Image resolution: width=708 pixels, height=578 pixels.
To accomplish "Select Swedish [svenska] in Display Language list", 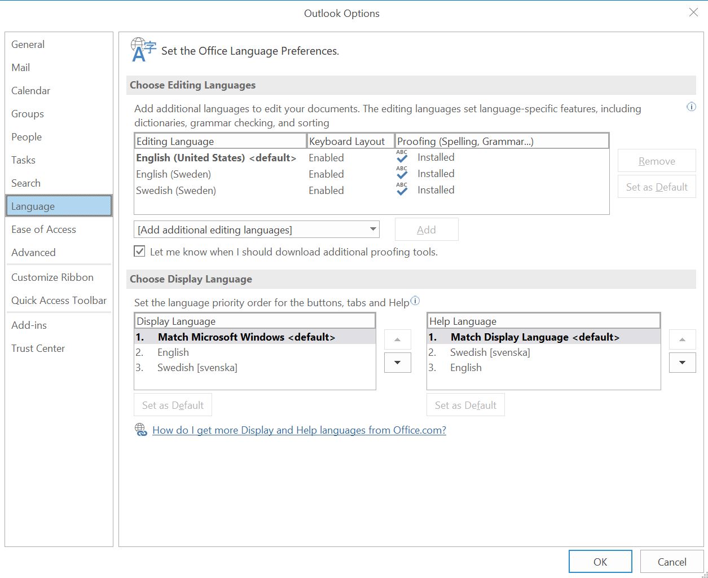I will coord(255,368).
